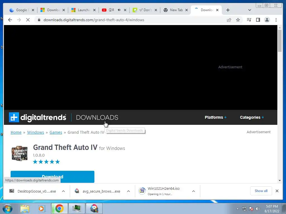Click the AVG icon in downloads bar
The width and height of the screenshot is (286, 214).
pyautogui.click(x=77, y=191)
